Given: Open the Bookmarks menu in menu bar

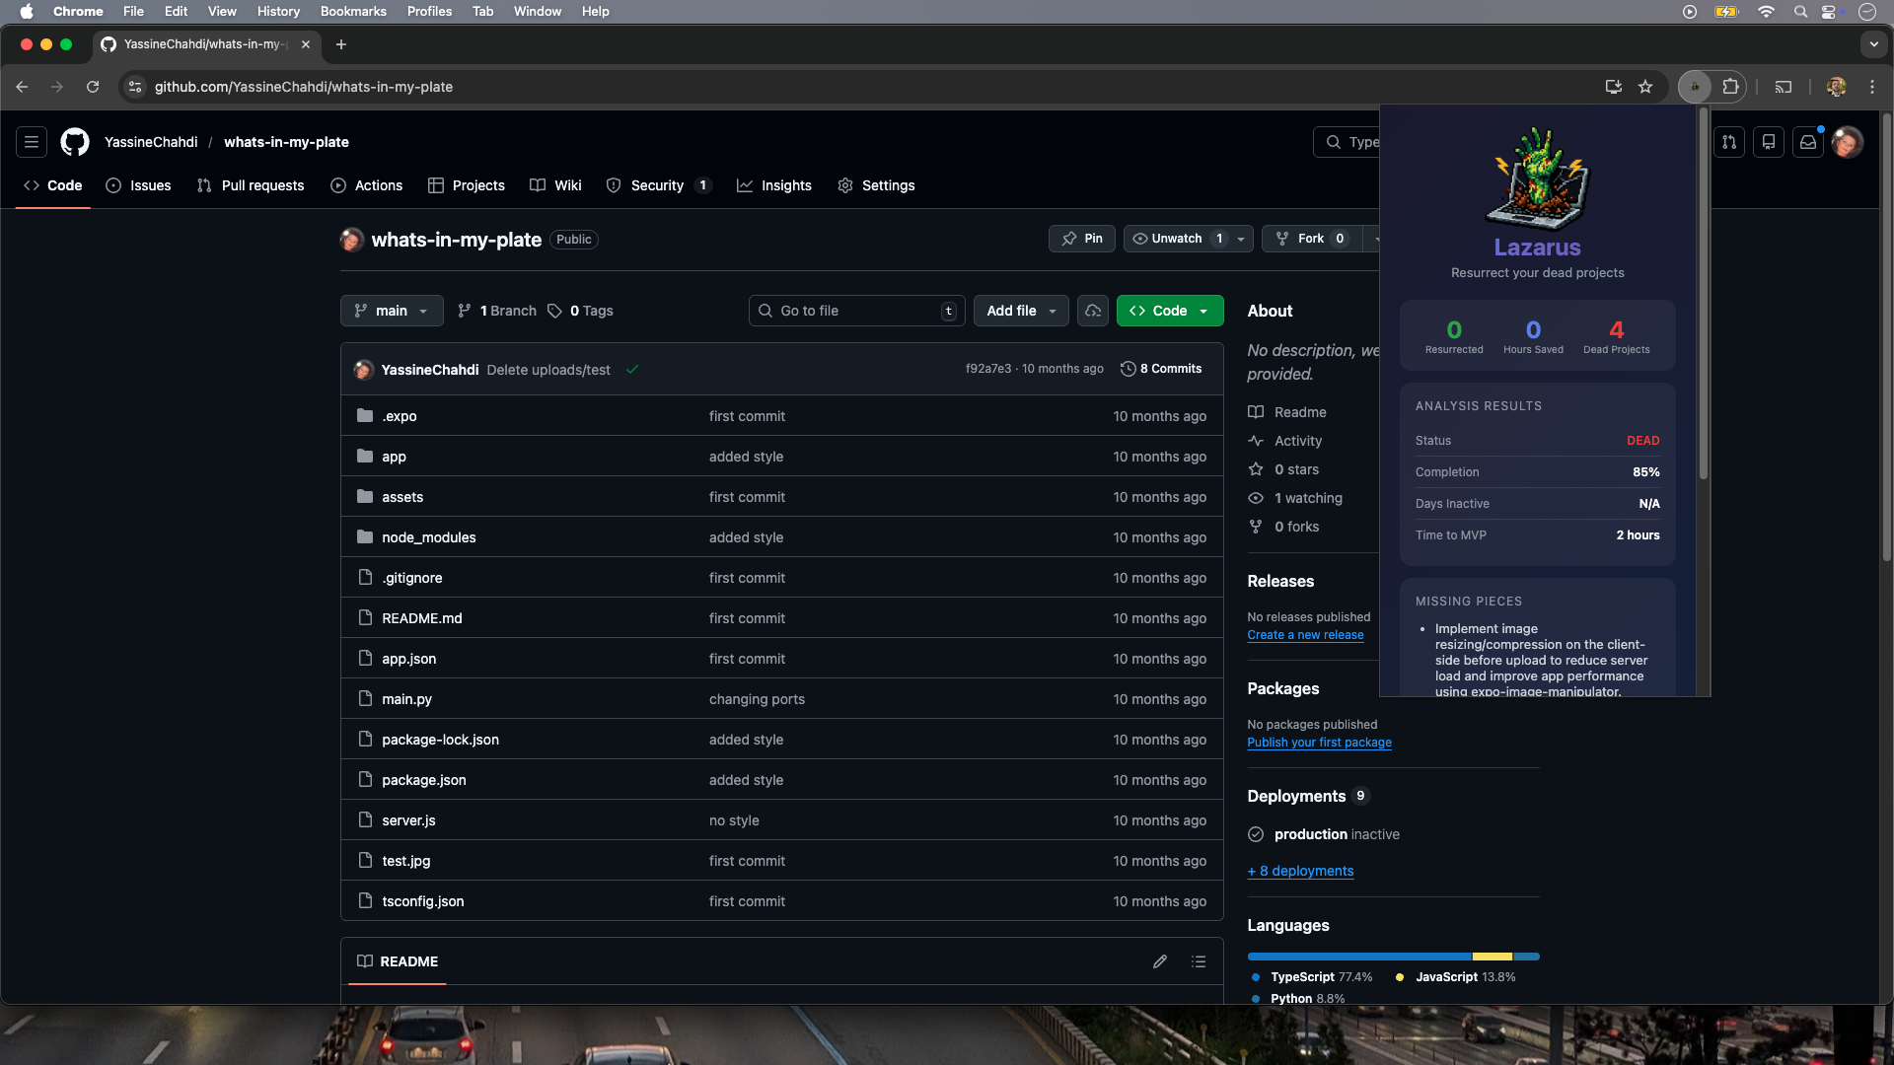Looking at the screenshot, I should click(353, 11).
